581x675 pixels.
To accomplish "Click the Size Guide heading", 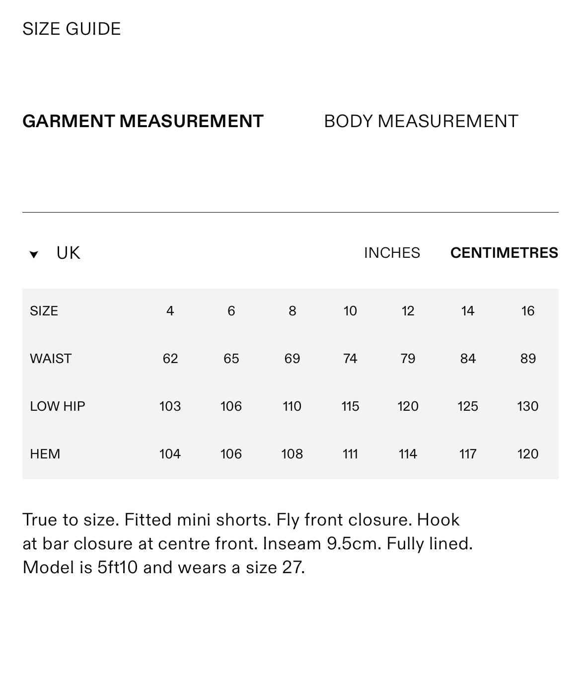I will pyautogui.click(x=72, y=29).
